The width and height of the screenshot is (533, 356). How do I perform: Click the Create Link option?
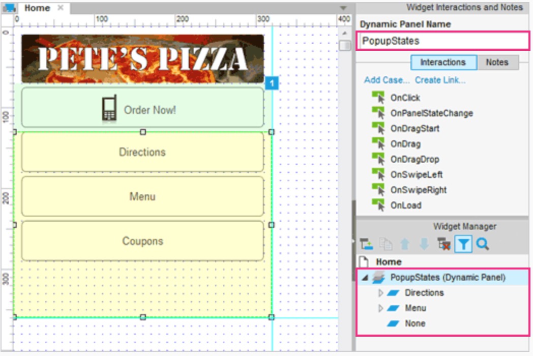click(x=440, y=80)
